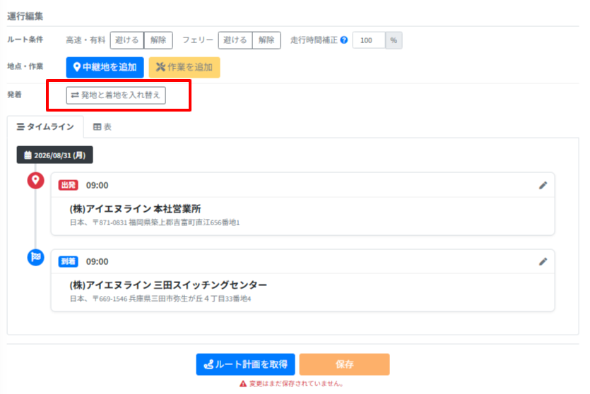Click the 中継地を追加 button
The width and height of the screenshot is (590, 394).
[105, 67]
